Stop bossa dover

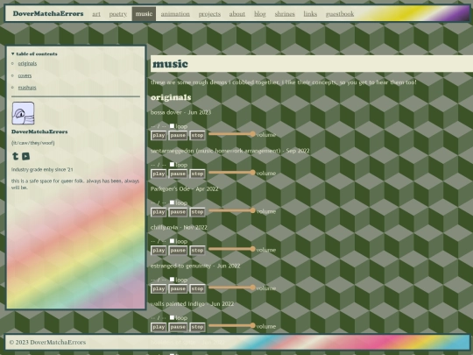[x=197, y=136]
